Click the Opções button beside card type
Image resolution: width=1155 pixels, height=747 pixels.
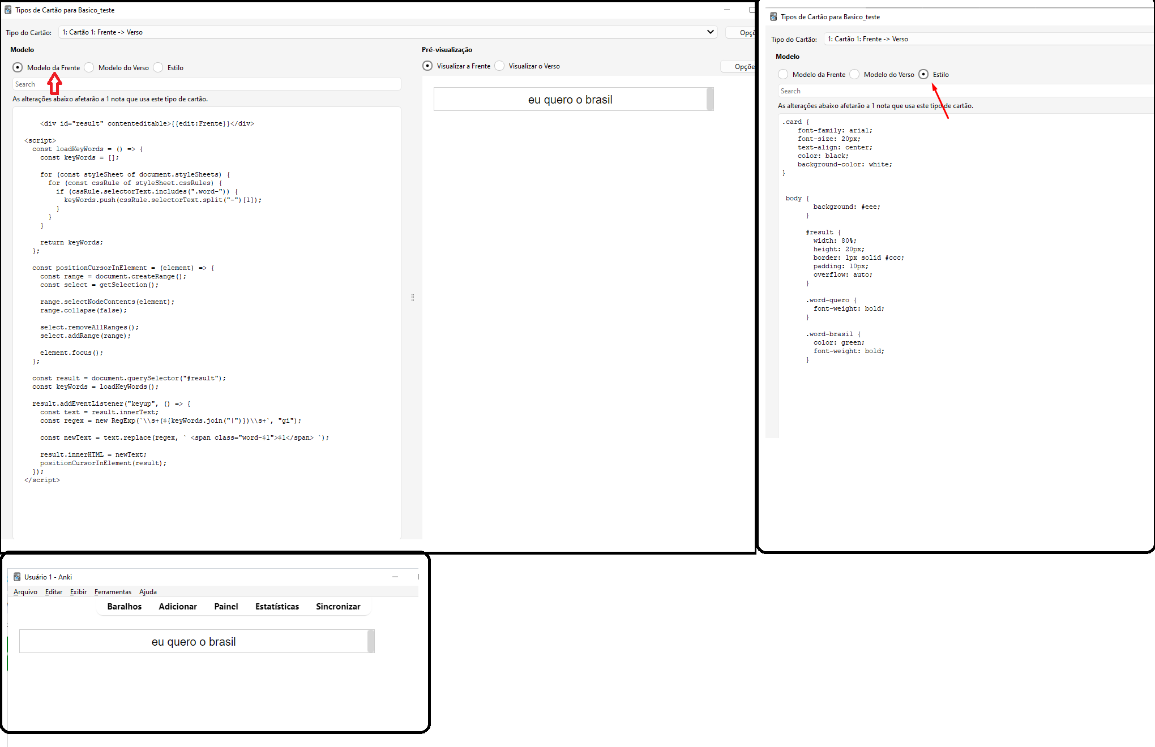[741, 32]
